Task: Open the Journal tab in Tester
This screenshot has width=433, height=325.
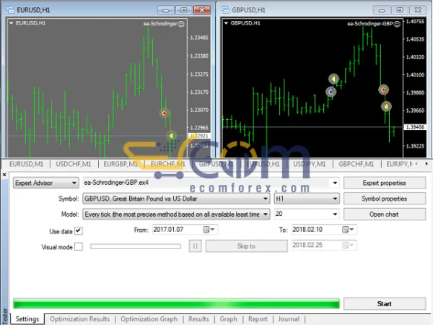Action: pyautogui.click(x=289, y=319)
